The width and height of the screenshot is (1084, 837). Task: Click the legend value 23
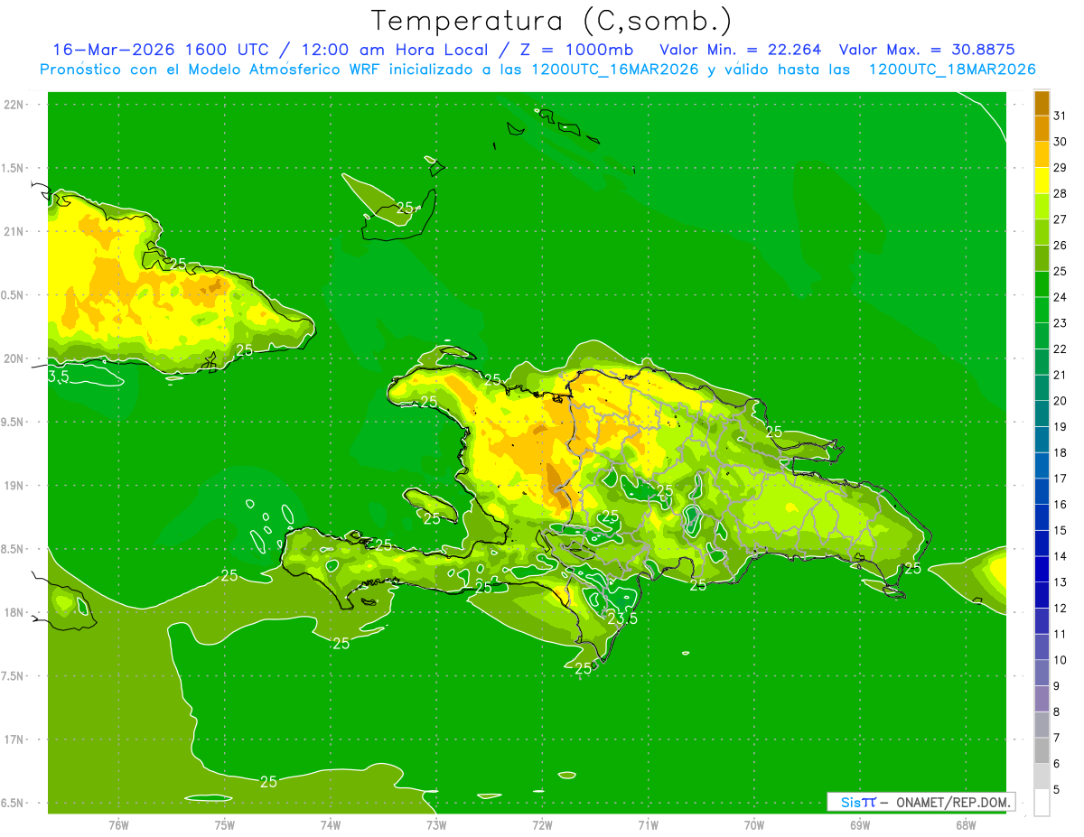1061,323
